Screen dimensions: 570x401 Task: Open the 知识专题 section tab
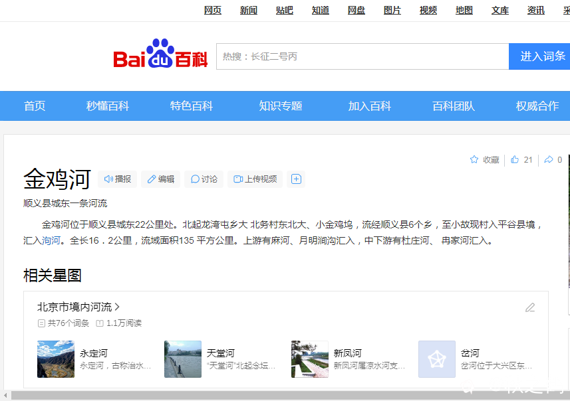pos(280,106)
